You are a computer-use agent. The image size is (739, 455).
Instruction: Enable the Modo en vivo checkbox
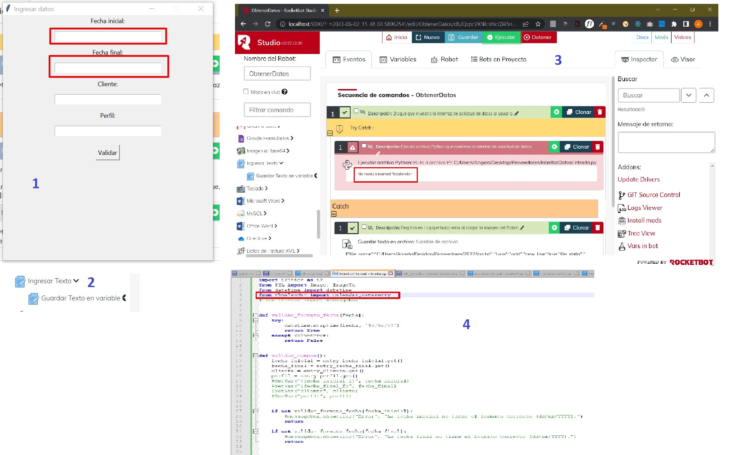[x=246, y=91]
